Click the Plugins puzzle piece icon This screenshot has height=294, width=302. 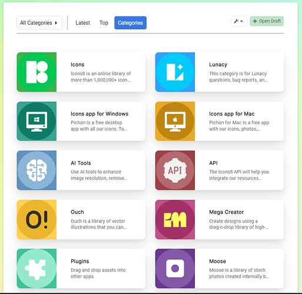[x=36, y=269]
